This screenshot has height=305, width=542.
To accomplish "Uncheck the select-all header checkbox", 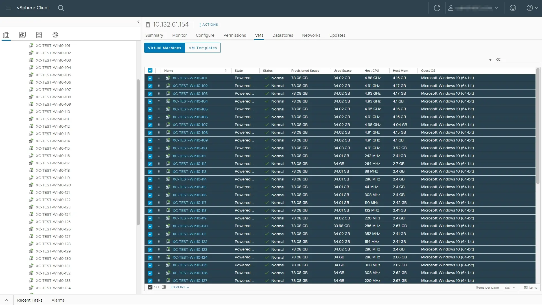I will [x=150, y=70].
